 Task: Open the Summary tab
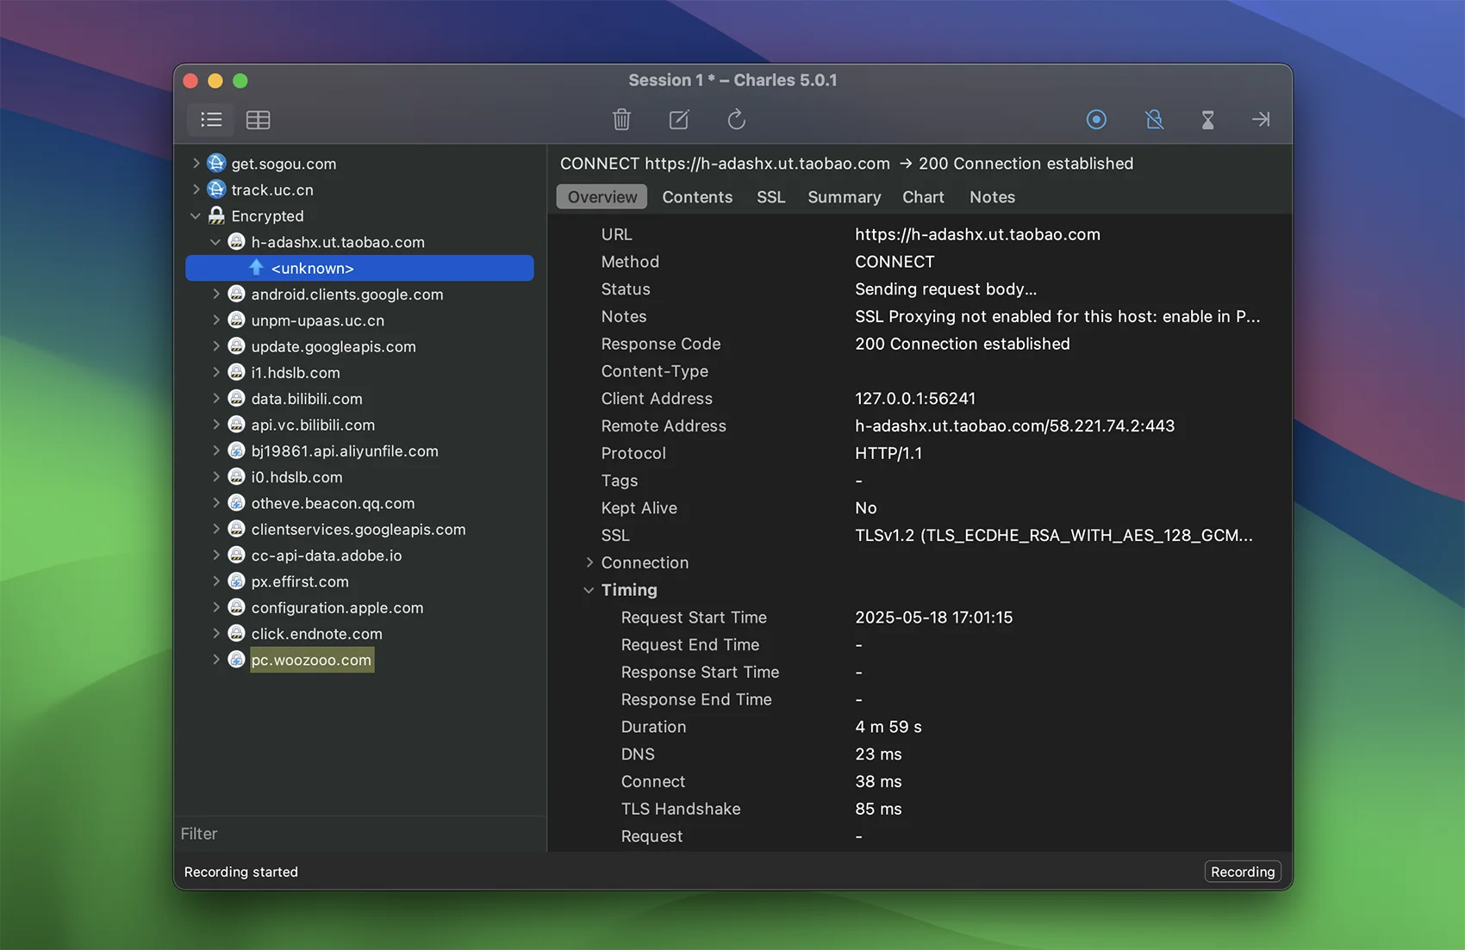click(844, 196)
